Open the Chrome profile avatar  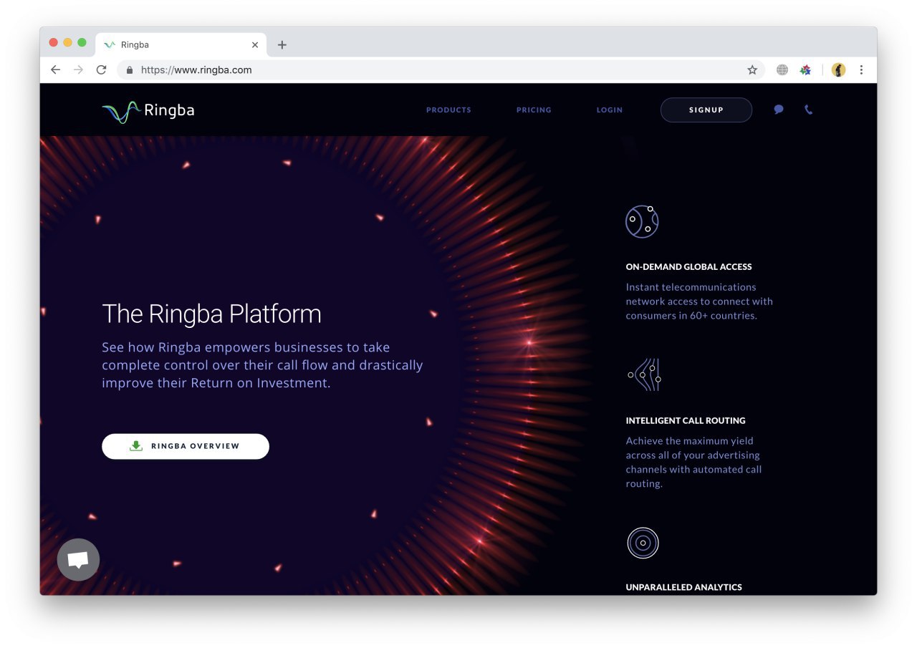838,70
